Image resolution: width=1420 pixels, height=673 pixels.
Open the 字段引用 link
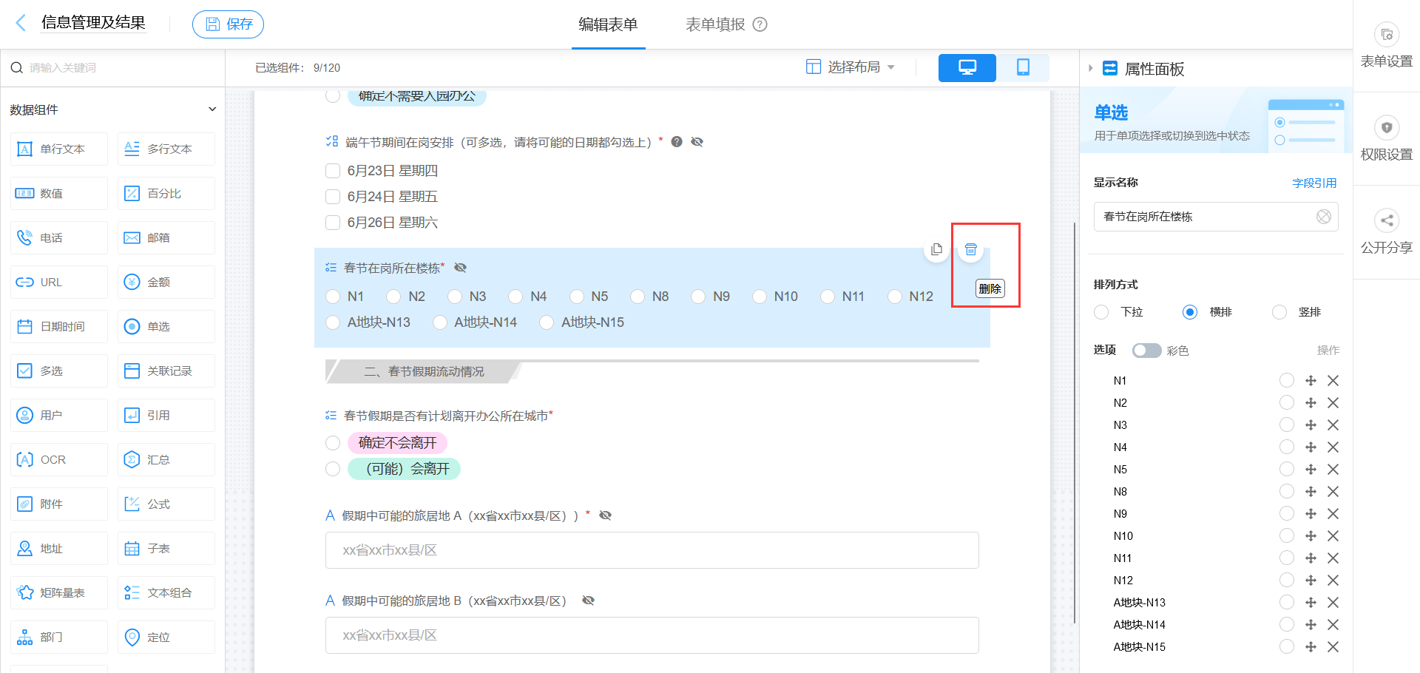[x=1315, y=183]
